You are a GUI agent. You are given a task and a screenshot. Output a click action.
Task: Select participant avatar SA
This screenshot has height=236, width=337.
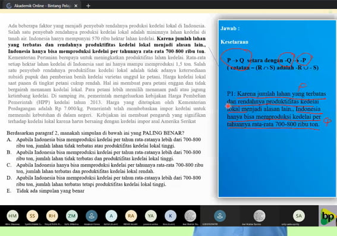[x=299, y=216]
